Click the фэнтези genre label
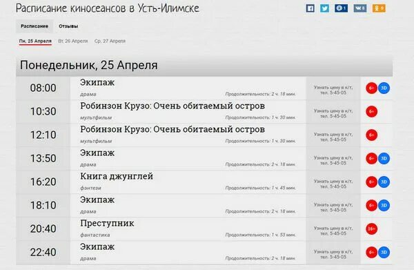The height and width of the screenshot is (270, 414). point(90,188)
